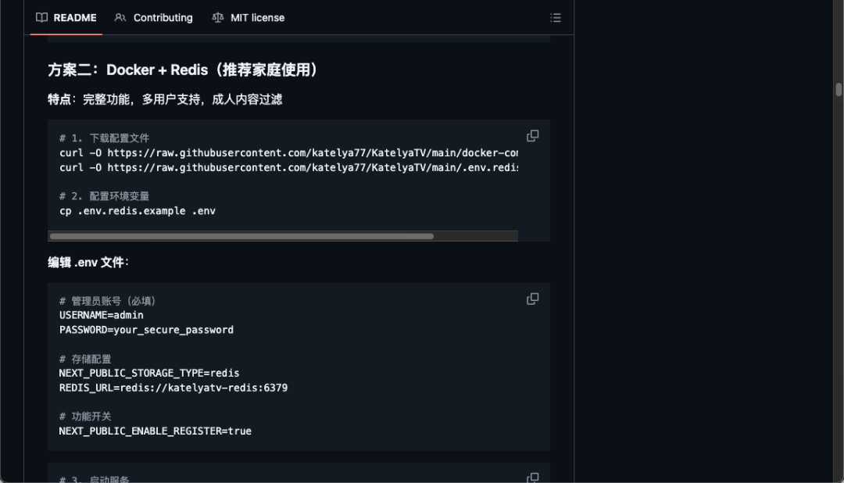The image size is (844, 483).
Task: Click the scales icon beside MIT license
Action: (x=218, y=17)
